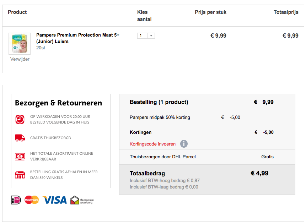The image size is (306, 224).
Task: Click the VISA logo
Action: coord(55,200)
